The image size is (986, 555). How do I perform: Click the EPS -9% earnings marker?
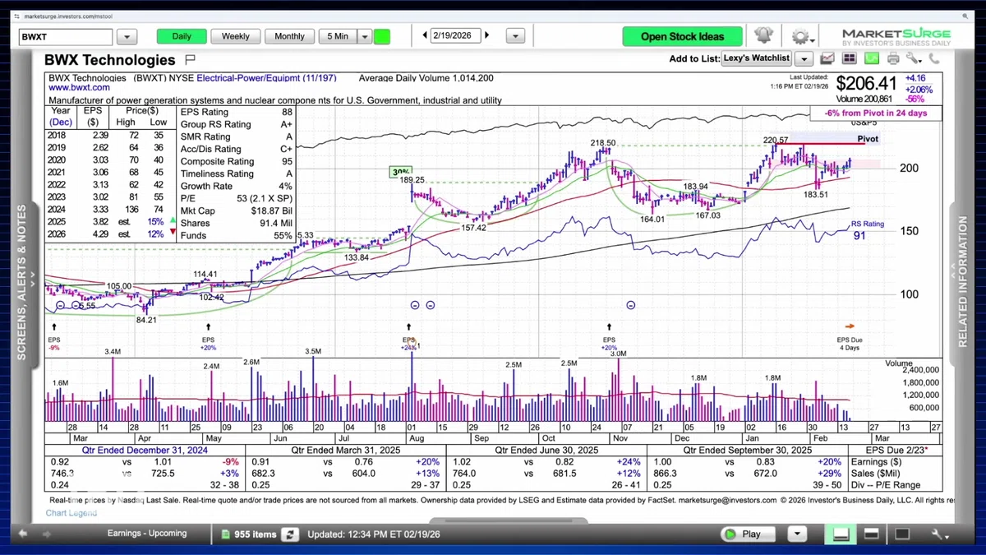54,343
